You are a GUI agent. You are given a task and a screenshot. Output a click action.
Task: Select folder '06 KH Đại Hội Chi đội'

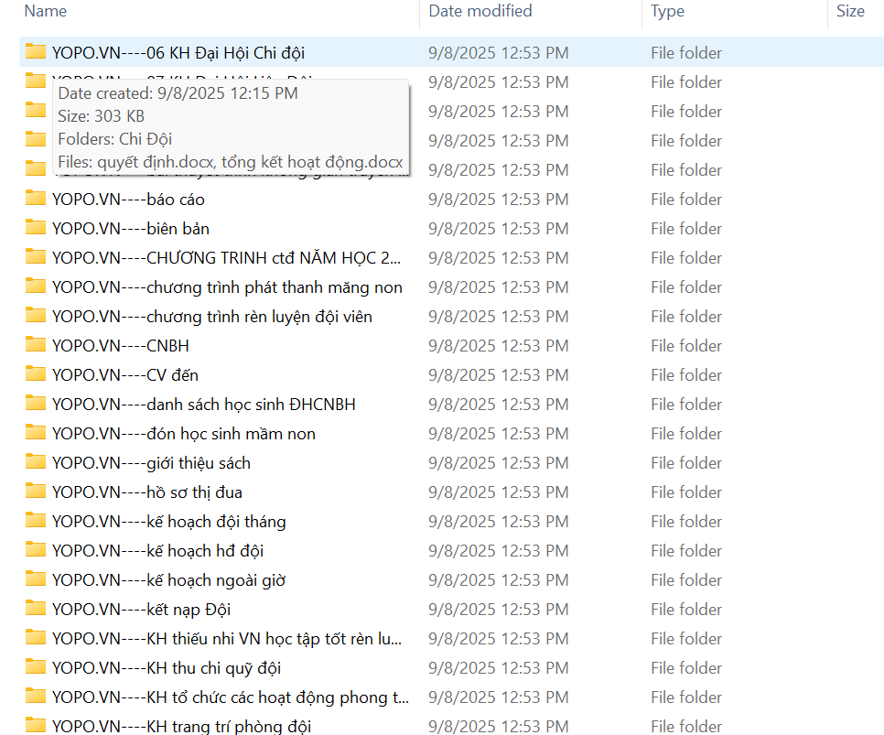point(185,53)
